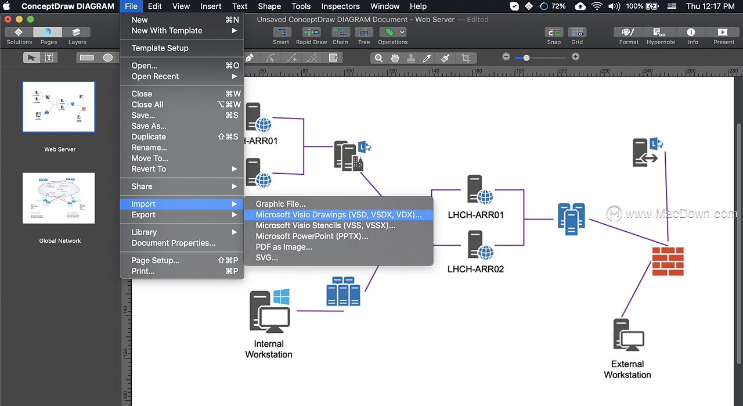The image size is (743, 406).
Task: Select the format brush tool
Action: pos(445,58)
